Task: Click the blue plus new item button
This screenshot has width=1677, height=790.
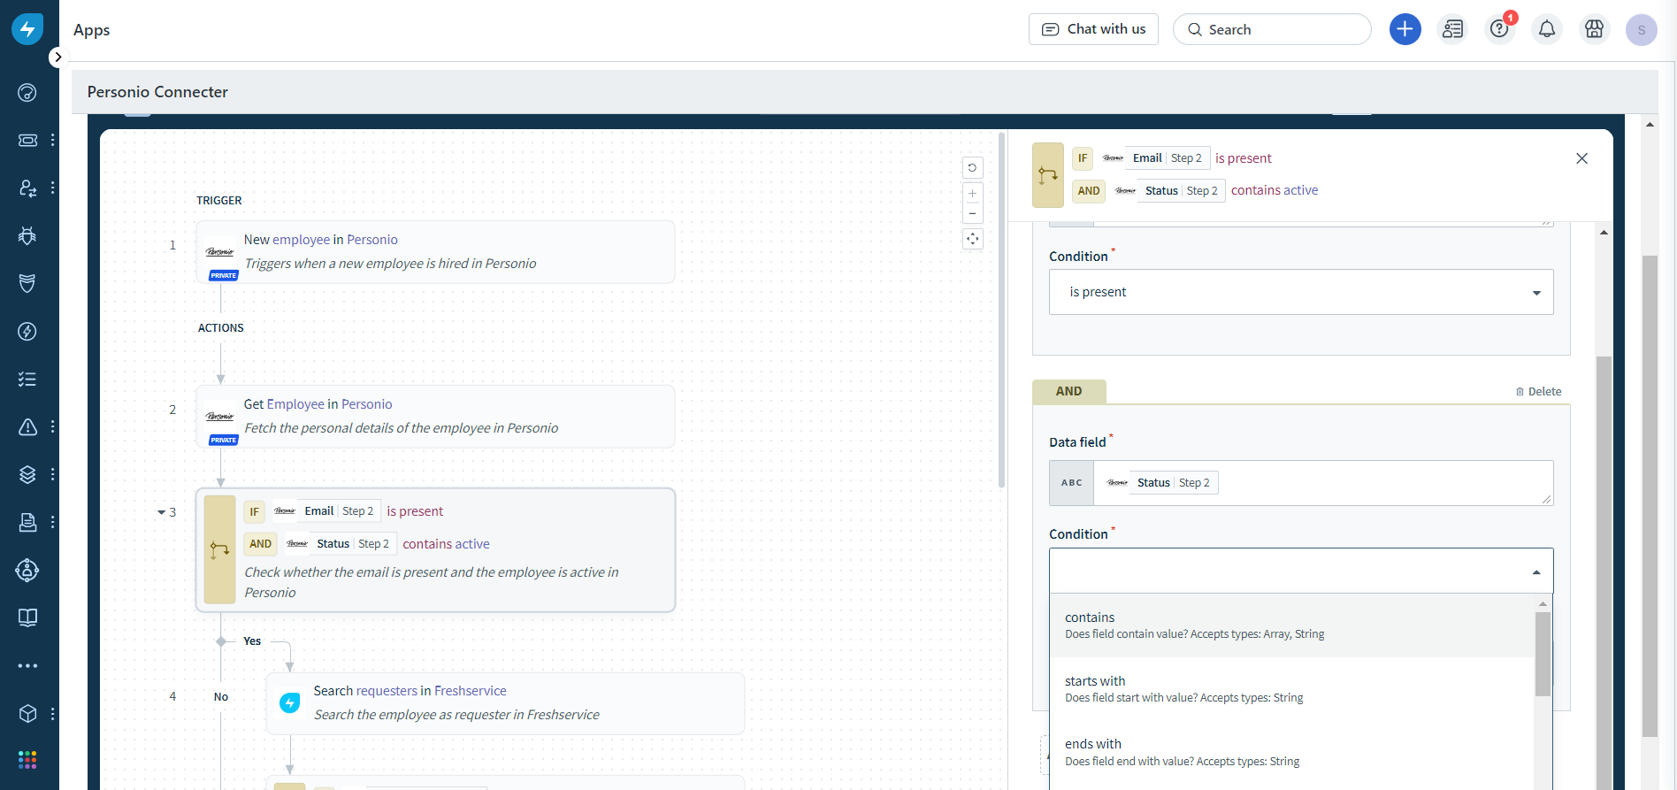Action: tap(1405, 29)
